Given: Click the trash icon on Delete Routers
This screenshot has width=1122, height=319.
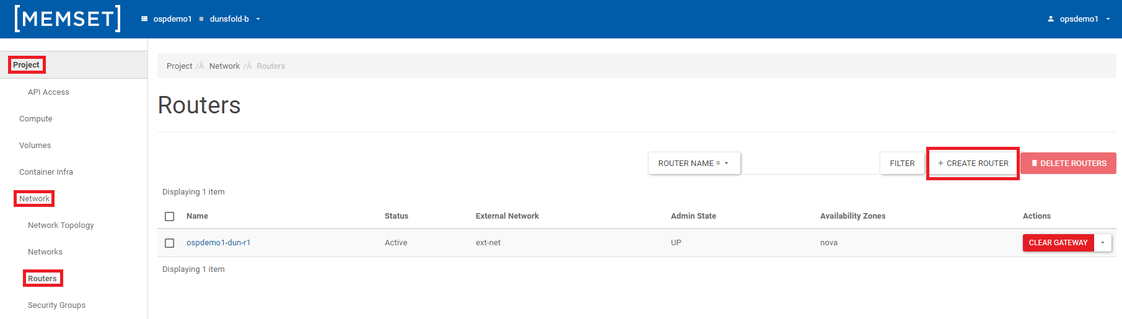Looking at the screenshot, I should coord(1034,164).
